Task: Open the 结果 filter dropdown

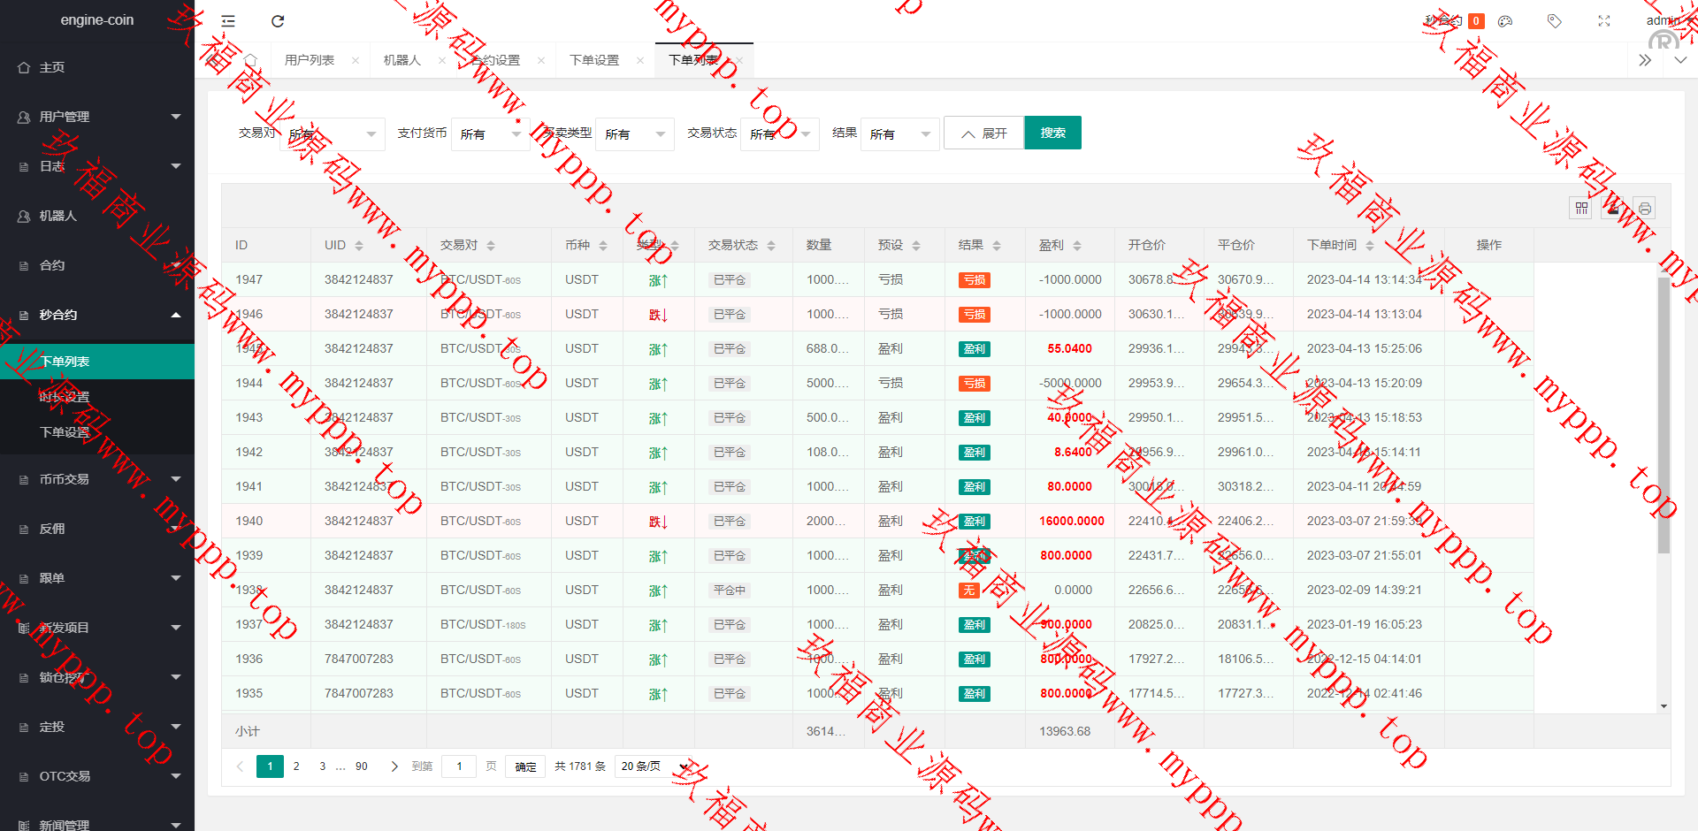Action: pyautogui.click(x=899, y=134)
